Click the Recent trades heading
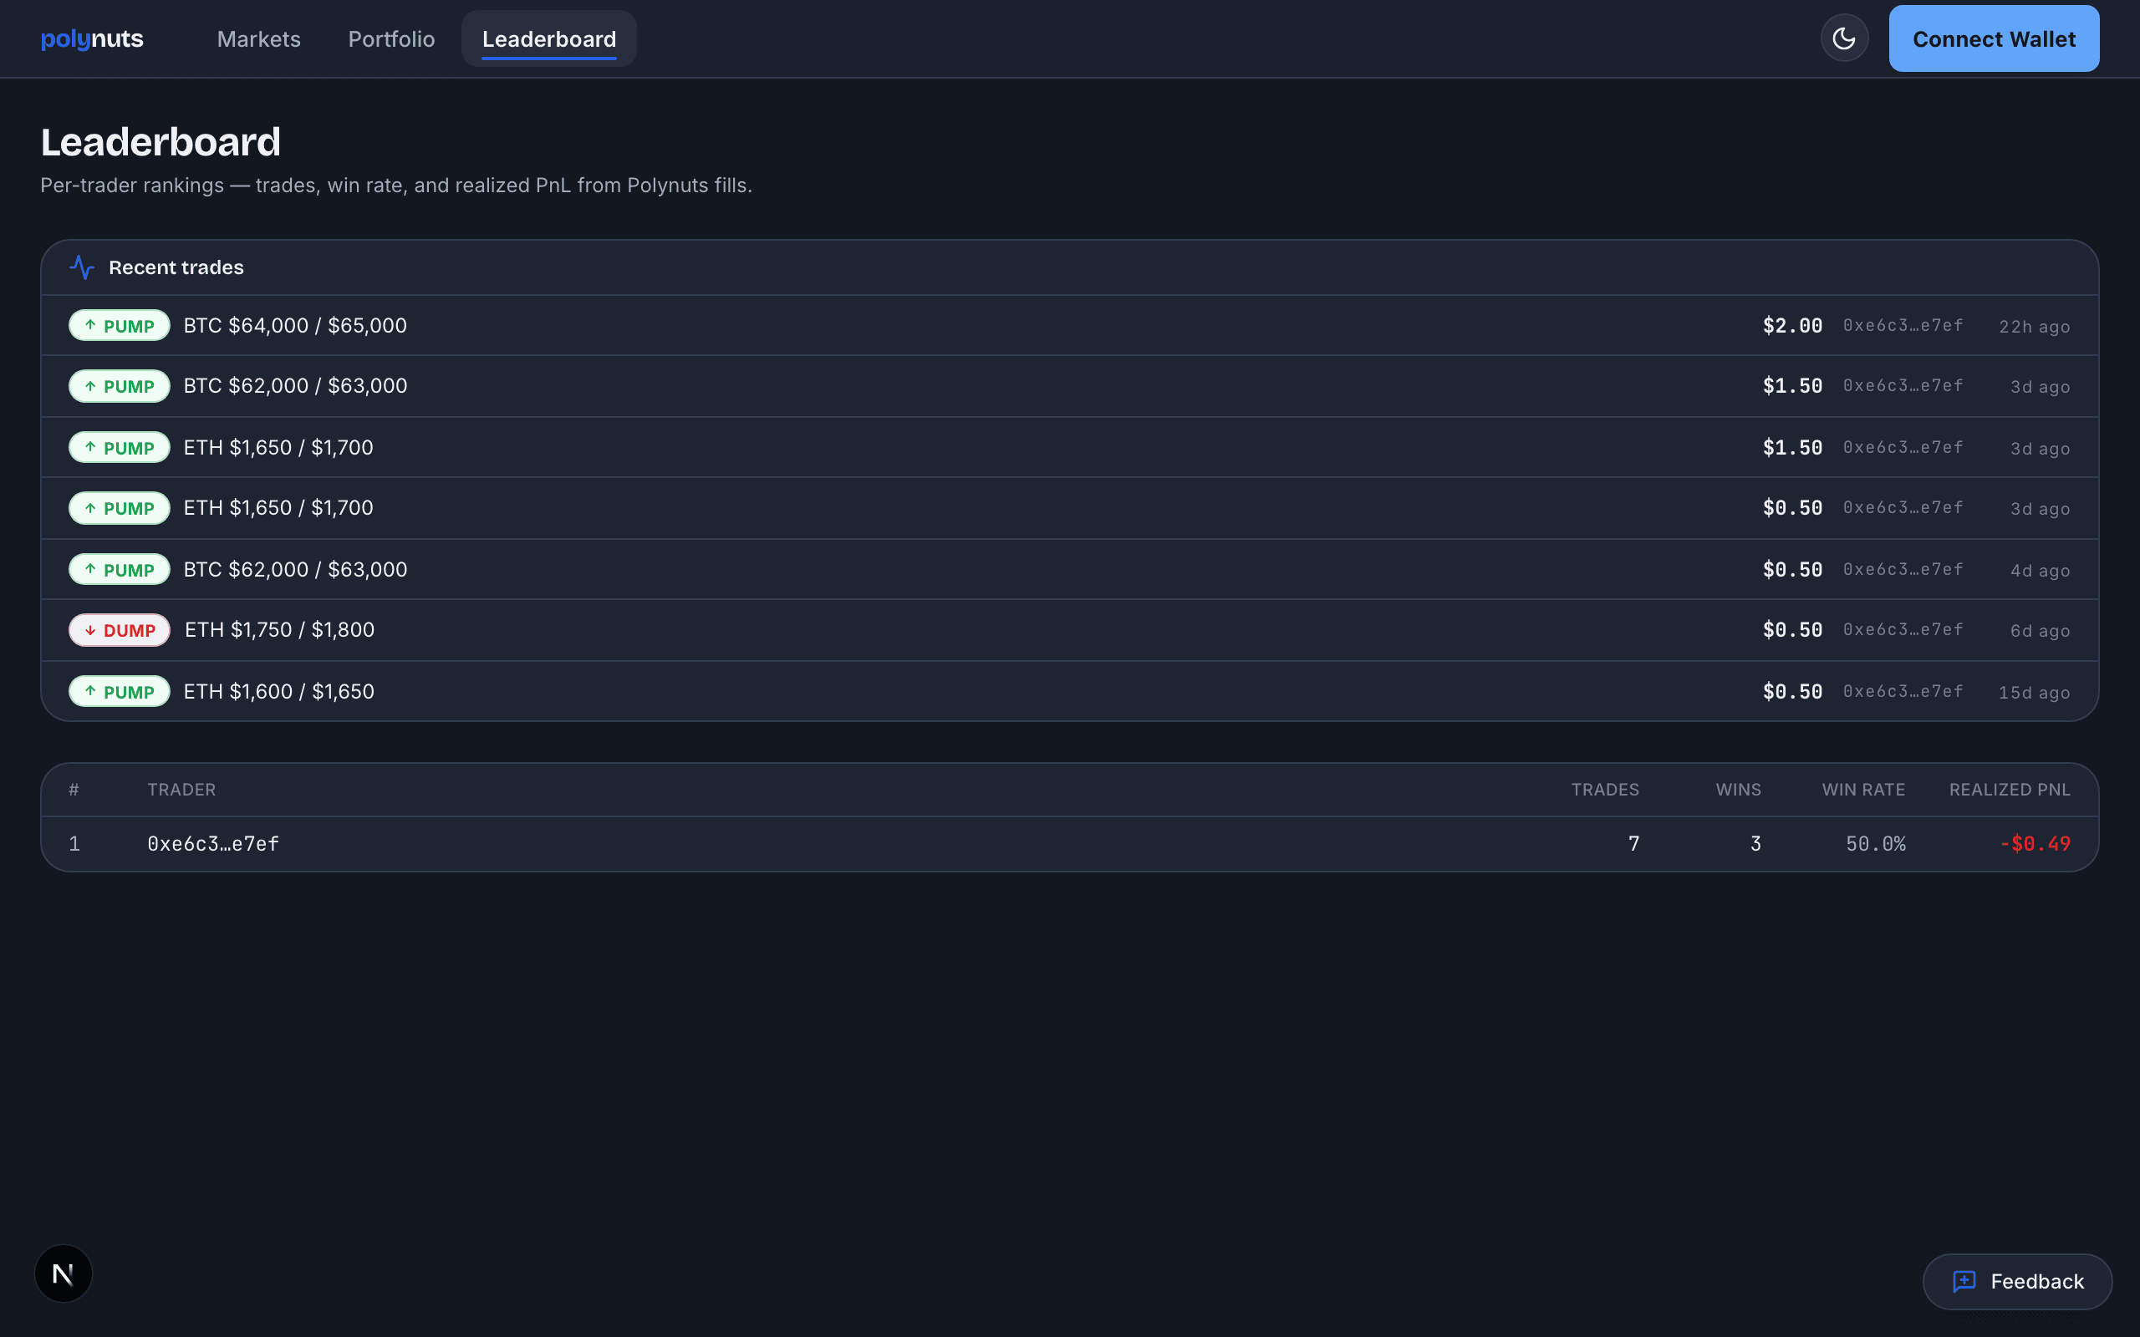Viewport: 2140px width, 1337px height. [176, 267]
